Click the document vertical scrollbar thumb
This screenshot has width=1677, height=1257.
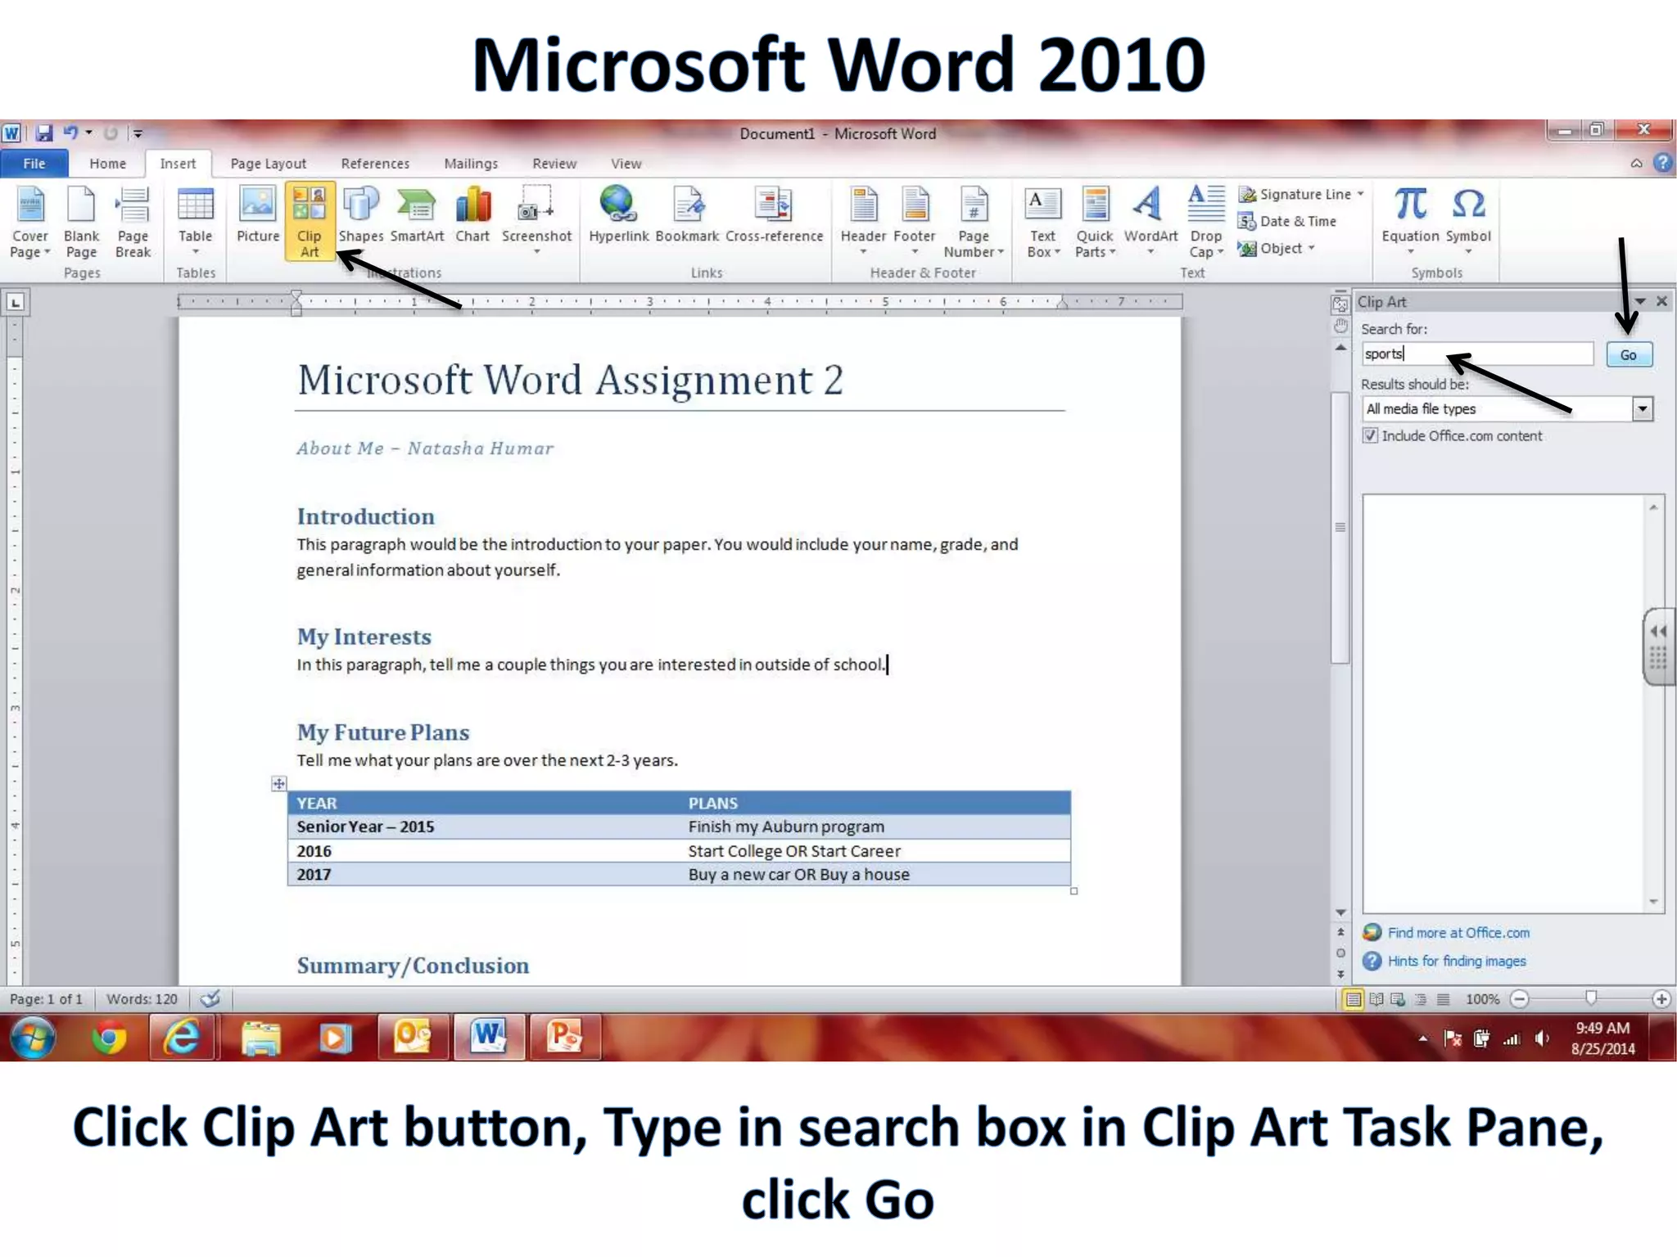coord(1340,528)
